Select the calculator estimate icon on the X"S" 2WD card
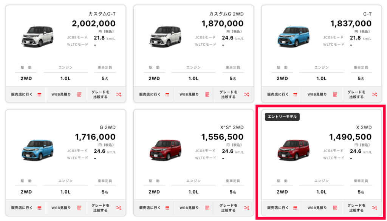Screen dimensions: 387x221 (207, 207)
